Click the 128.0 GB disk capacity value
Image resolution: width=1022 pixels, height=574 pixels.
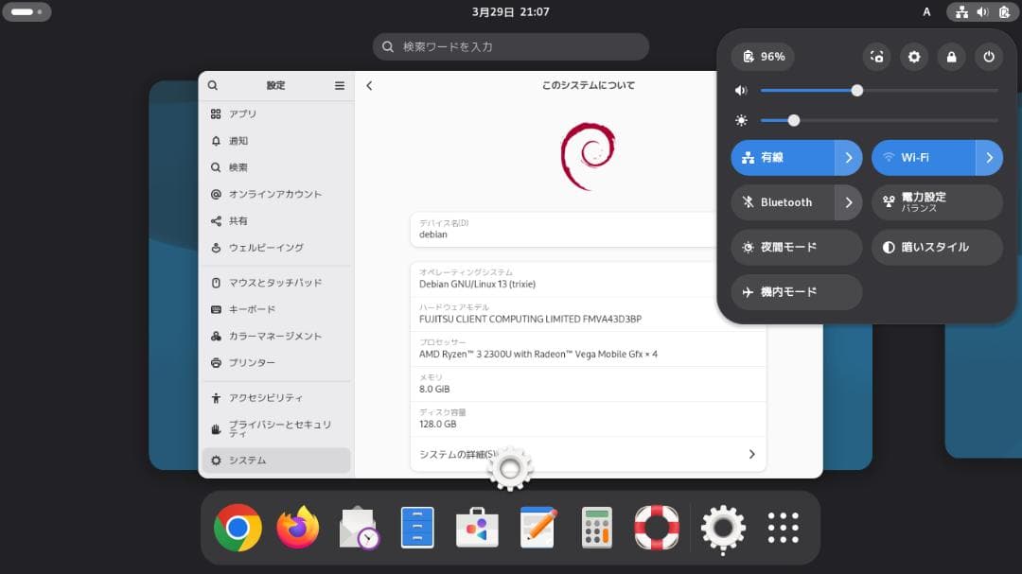tap(437, 425)
